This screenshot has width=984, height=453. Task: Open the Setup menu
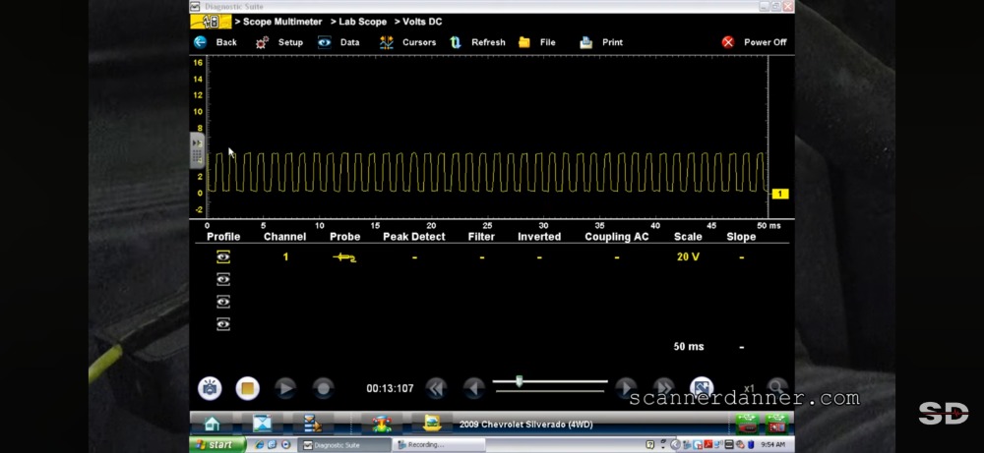(x=263, y=42)
